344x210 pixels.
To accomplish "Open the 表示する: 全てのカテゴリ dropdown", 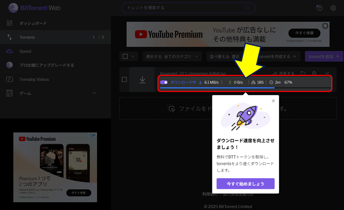I will click(172, 56).
